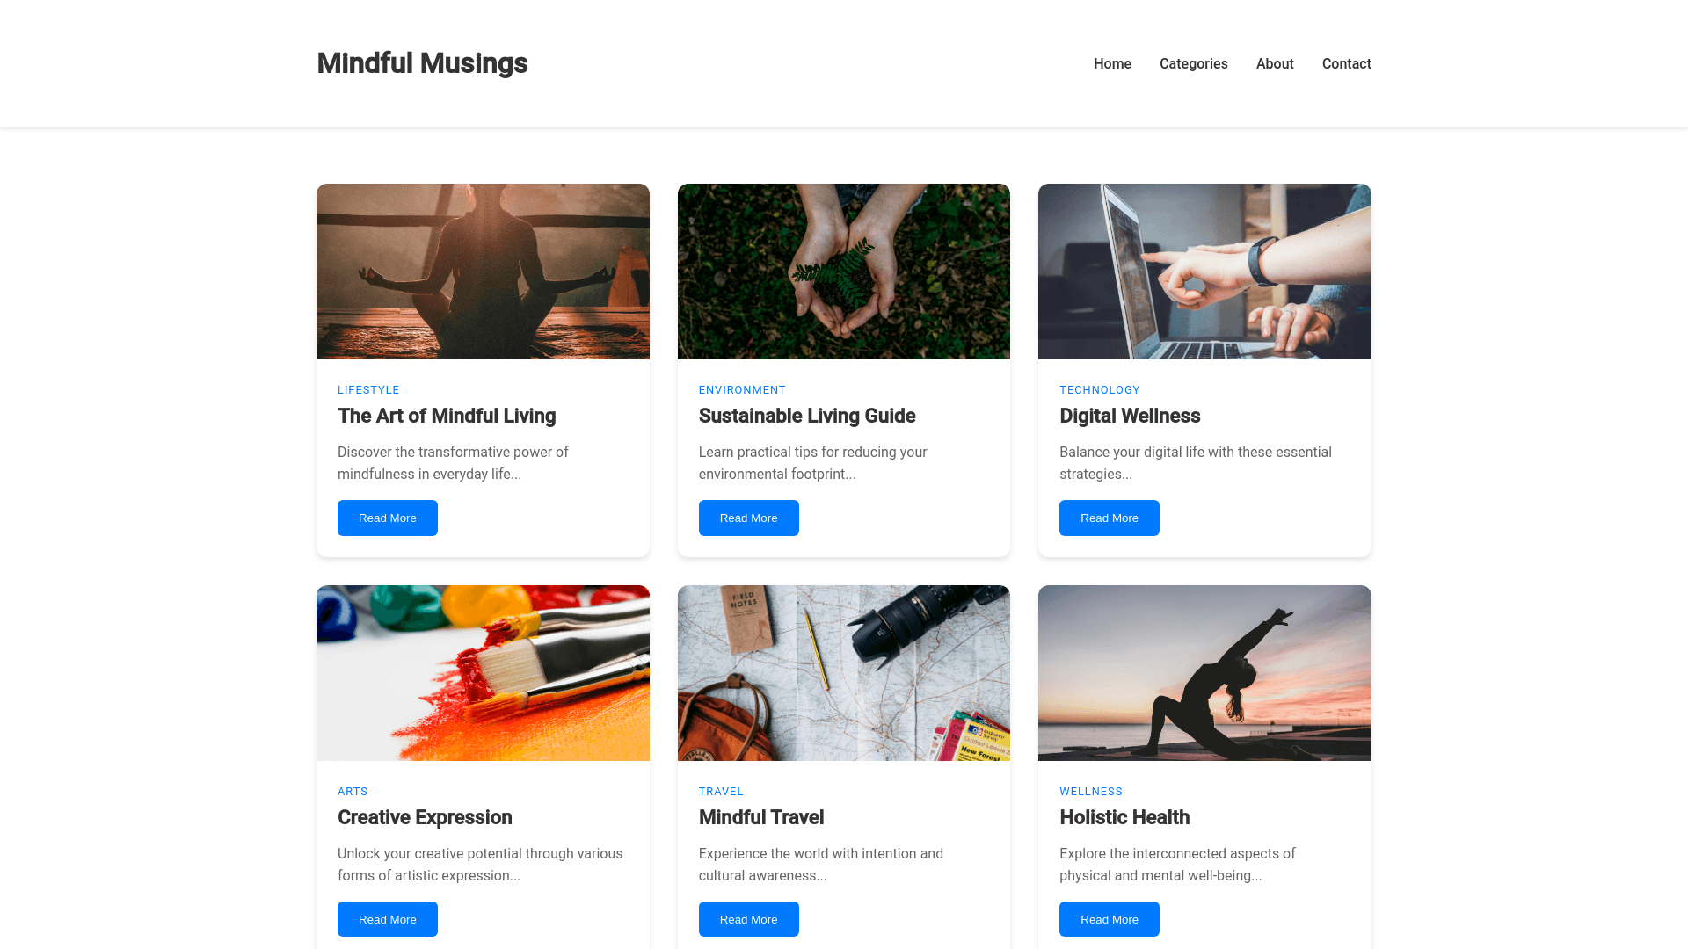The height and width of the screenshot is (949, 1688).
Task: Select the LIFESTYLE category label
Action: pyautogui.click(x=368, y=390)
